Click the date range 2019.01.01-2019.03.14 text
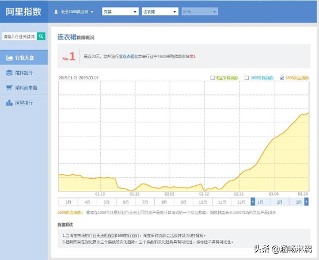The image size is (319, 260). (78, 78)
